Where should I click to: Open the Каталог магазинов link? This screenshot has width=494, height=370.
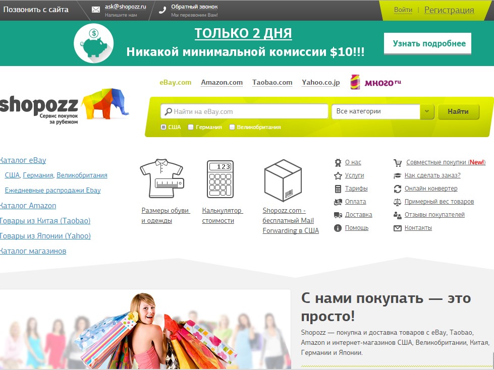[33, 251]
